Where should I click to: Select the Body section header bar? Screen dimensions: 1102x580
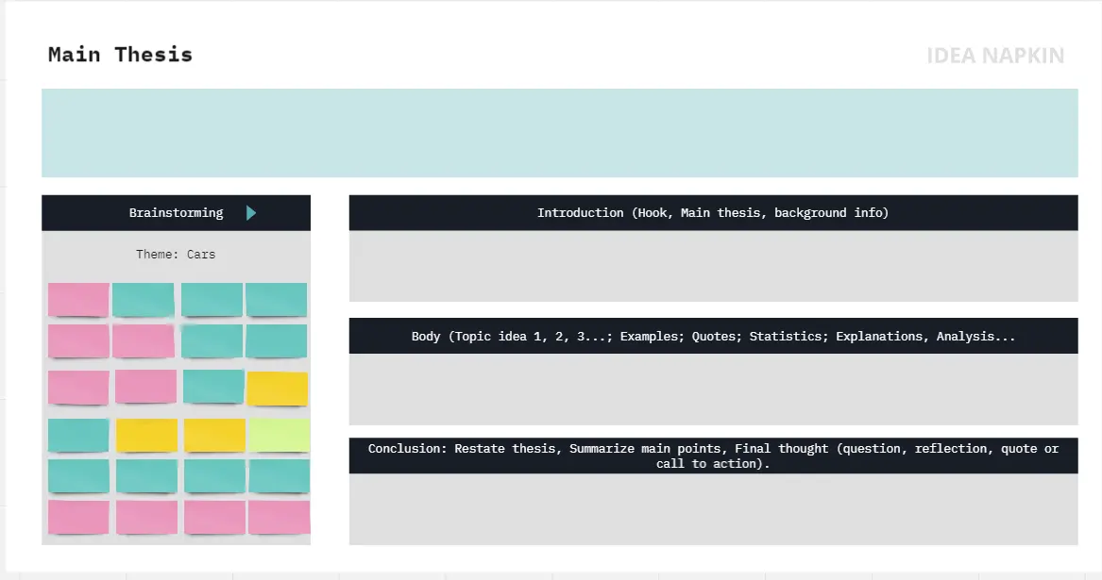click(x=713, y=336)
